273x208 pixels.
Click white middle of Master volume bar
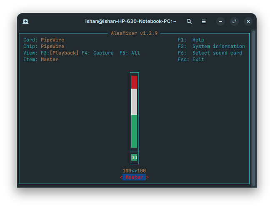pyautogui.click(x=134, y=102)
